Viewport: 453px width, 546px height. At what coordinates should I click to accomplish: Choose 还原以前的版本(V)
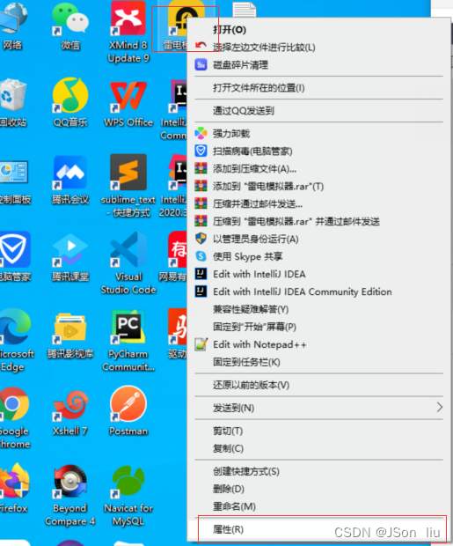[251, 385]
